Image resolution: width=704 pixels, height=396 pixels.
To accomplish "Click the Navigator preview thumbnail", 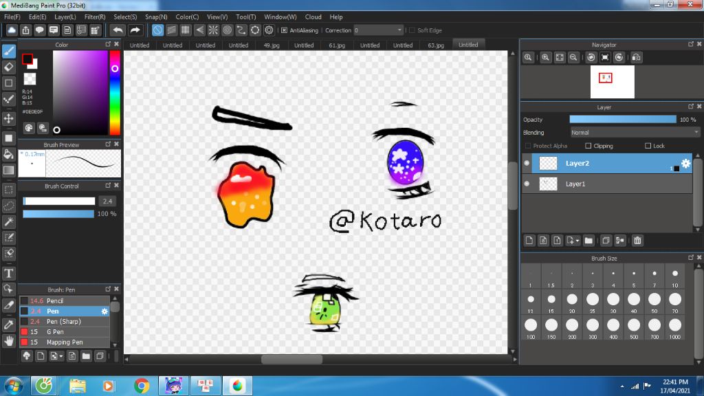I will (x=613, y=82).
